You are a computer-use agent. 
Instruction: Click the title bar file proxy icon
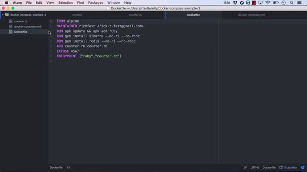pos(108,9)
